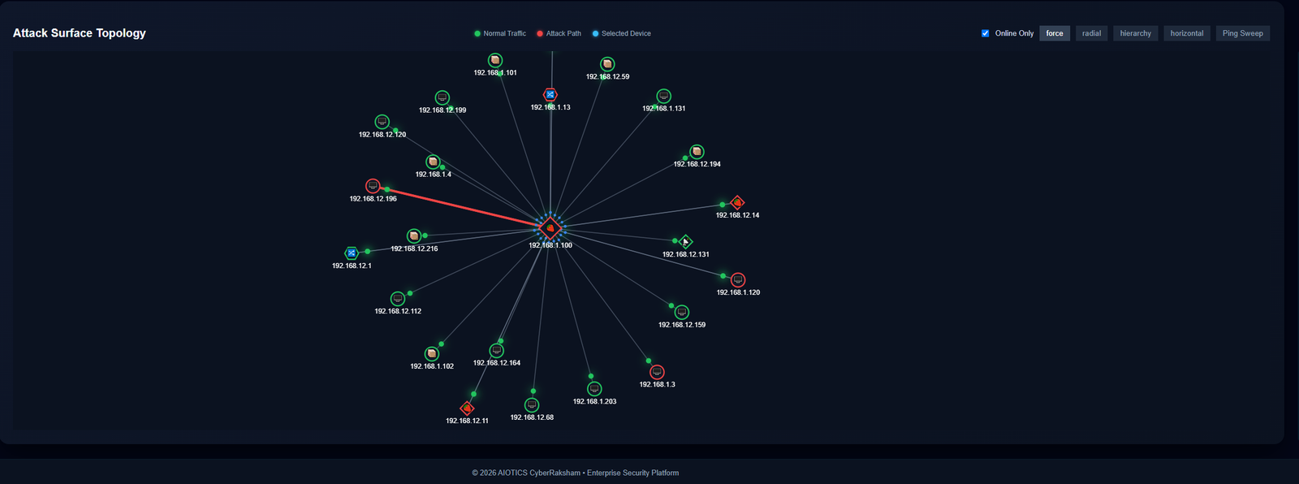Click the device node 192.168.1.101
The height and width of the screenshot is (484, 1299).
495,60
